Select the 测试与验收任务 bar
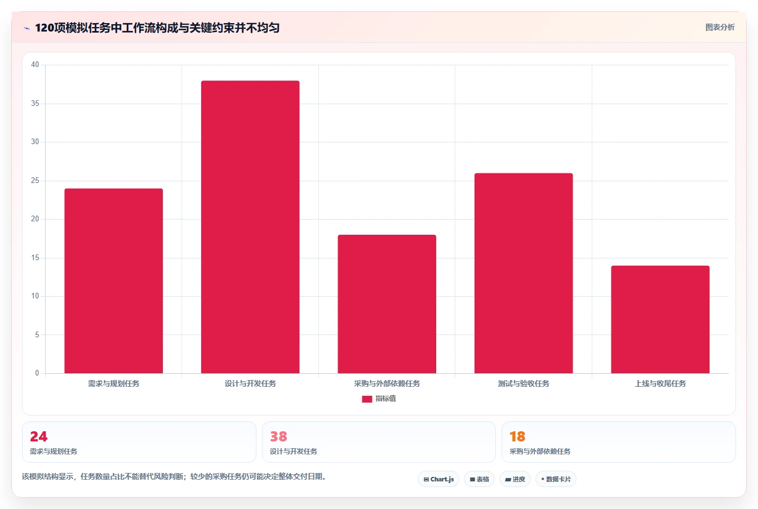 click(524, 273)
